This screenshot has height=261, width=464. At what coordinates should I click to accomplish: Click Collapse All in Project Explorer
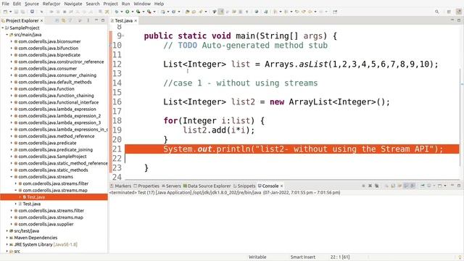(57, 20)
